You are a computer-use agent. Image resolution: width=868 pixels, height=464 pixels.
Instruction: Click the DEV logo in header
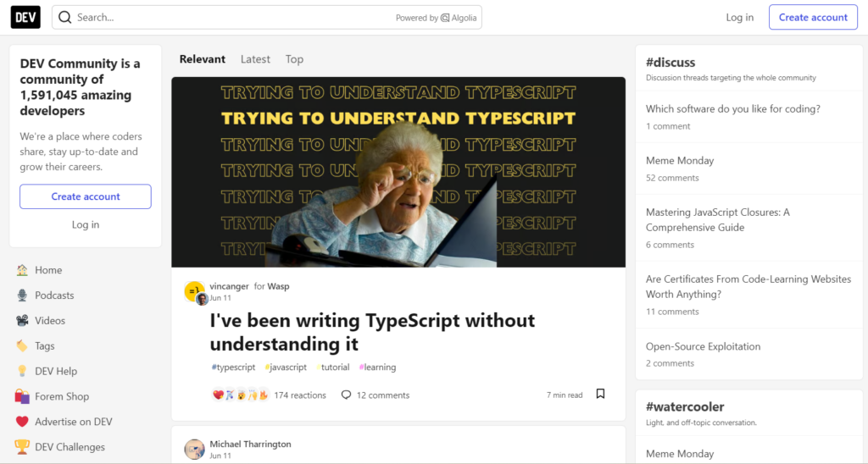coord(25,17)
